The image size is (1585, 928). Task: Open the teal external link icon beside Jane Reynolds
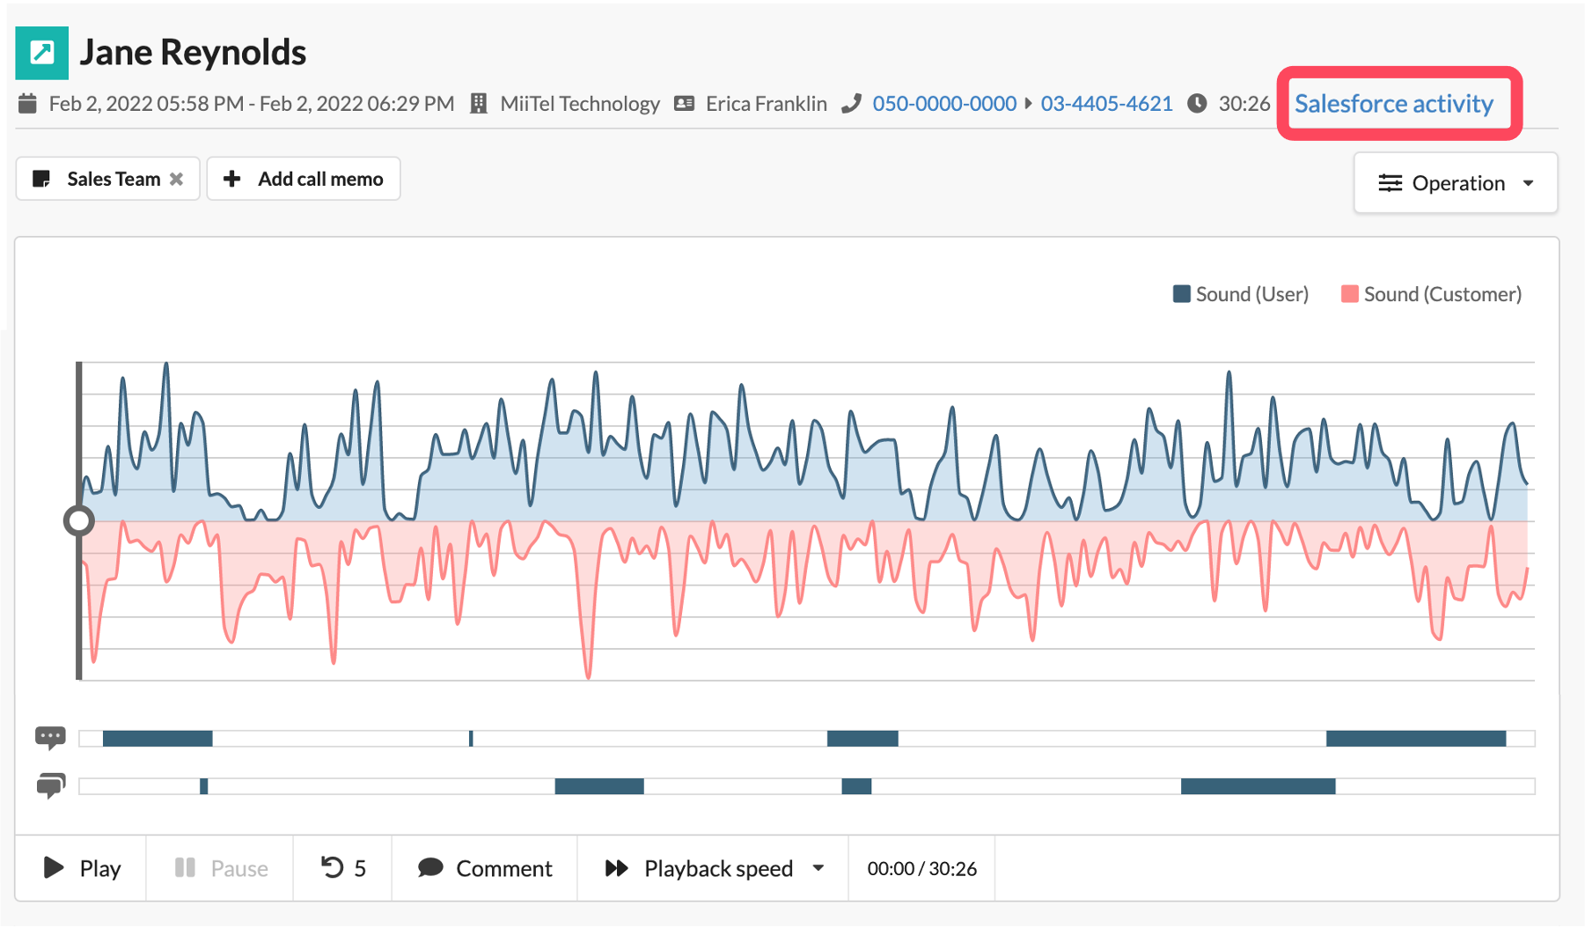point(41,53)
